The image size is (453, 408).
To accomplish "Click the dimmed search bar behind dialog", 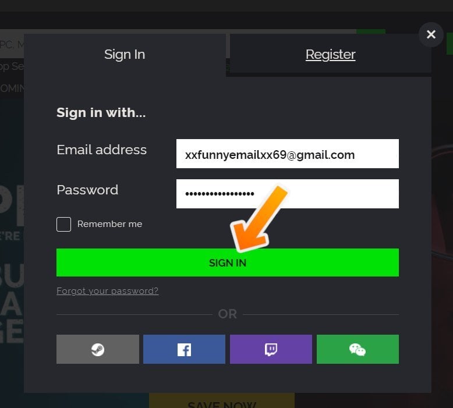I will pos(12,45).
